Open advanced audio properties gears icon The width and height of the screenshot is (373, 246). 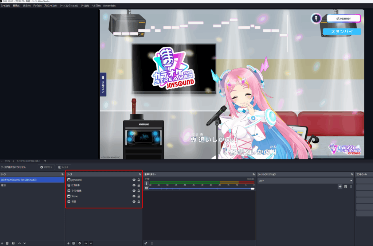146,243
